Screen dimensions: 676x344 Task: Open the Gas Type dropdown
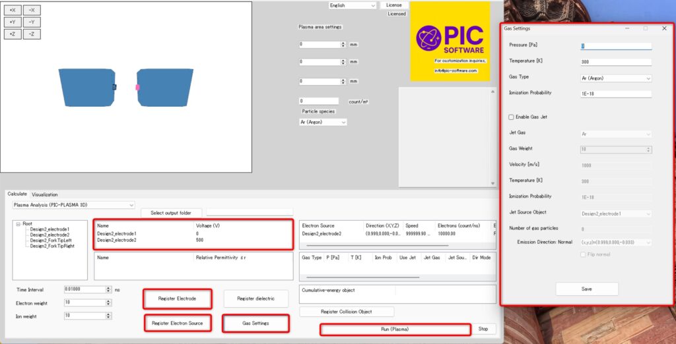[x=616, y=78]
